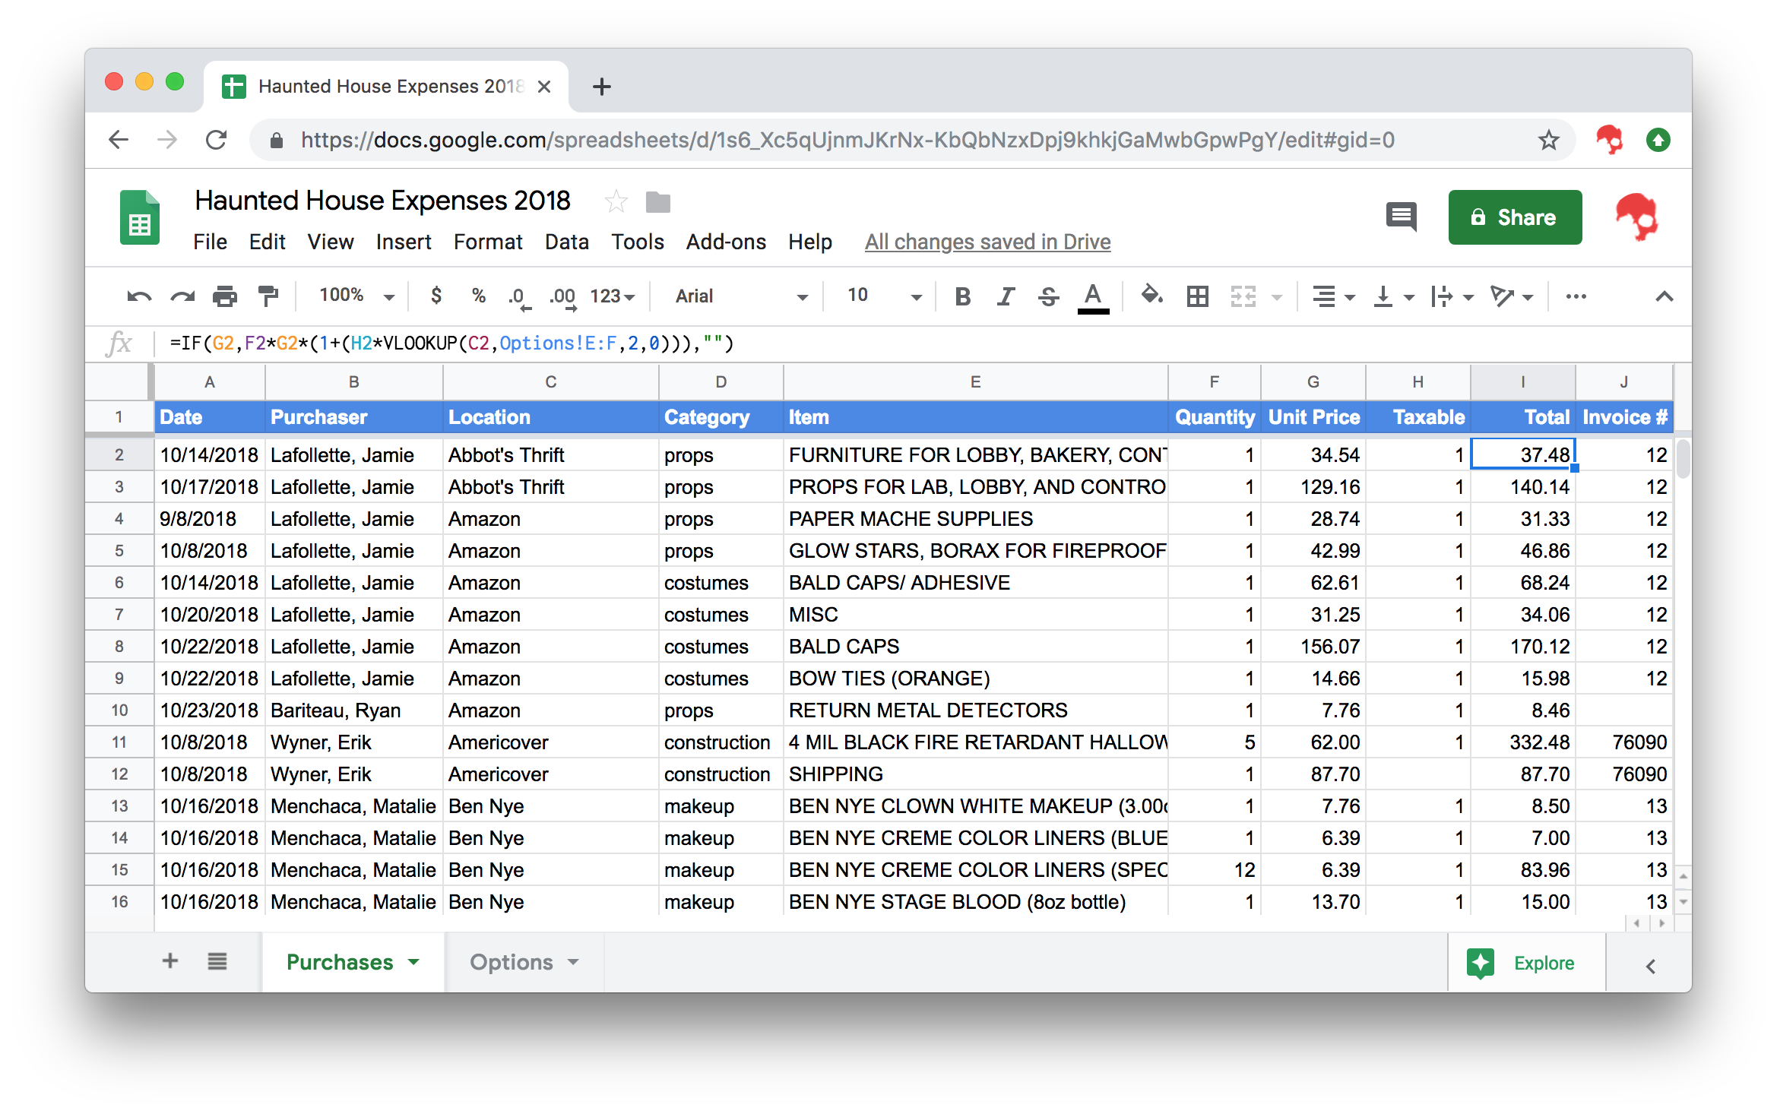This screenshot has width=1777, height=1114.
Task: Toggle strikethrough formatting
Action: click(x=1048, y=296)
